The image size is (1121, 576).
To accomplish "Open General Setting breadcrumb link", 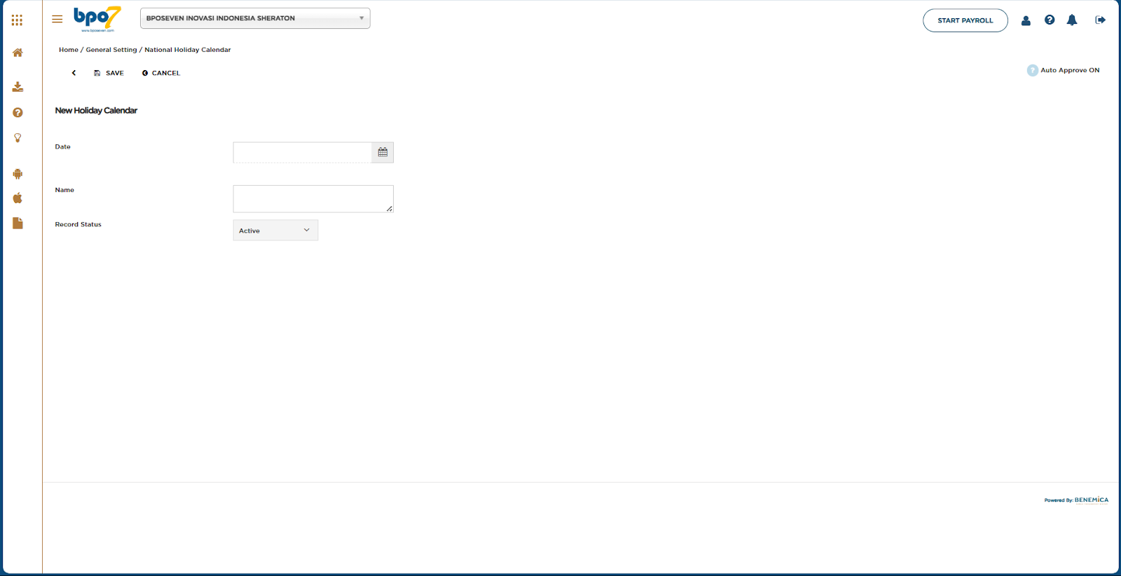I will (111, 50).
